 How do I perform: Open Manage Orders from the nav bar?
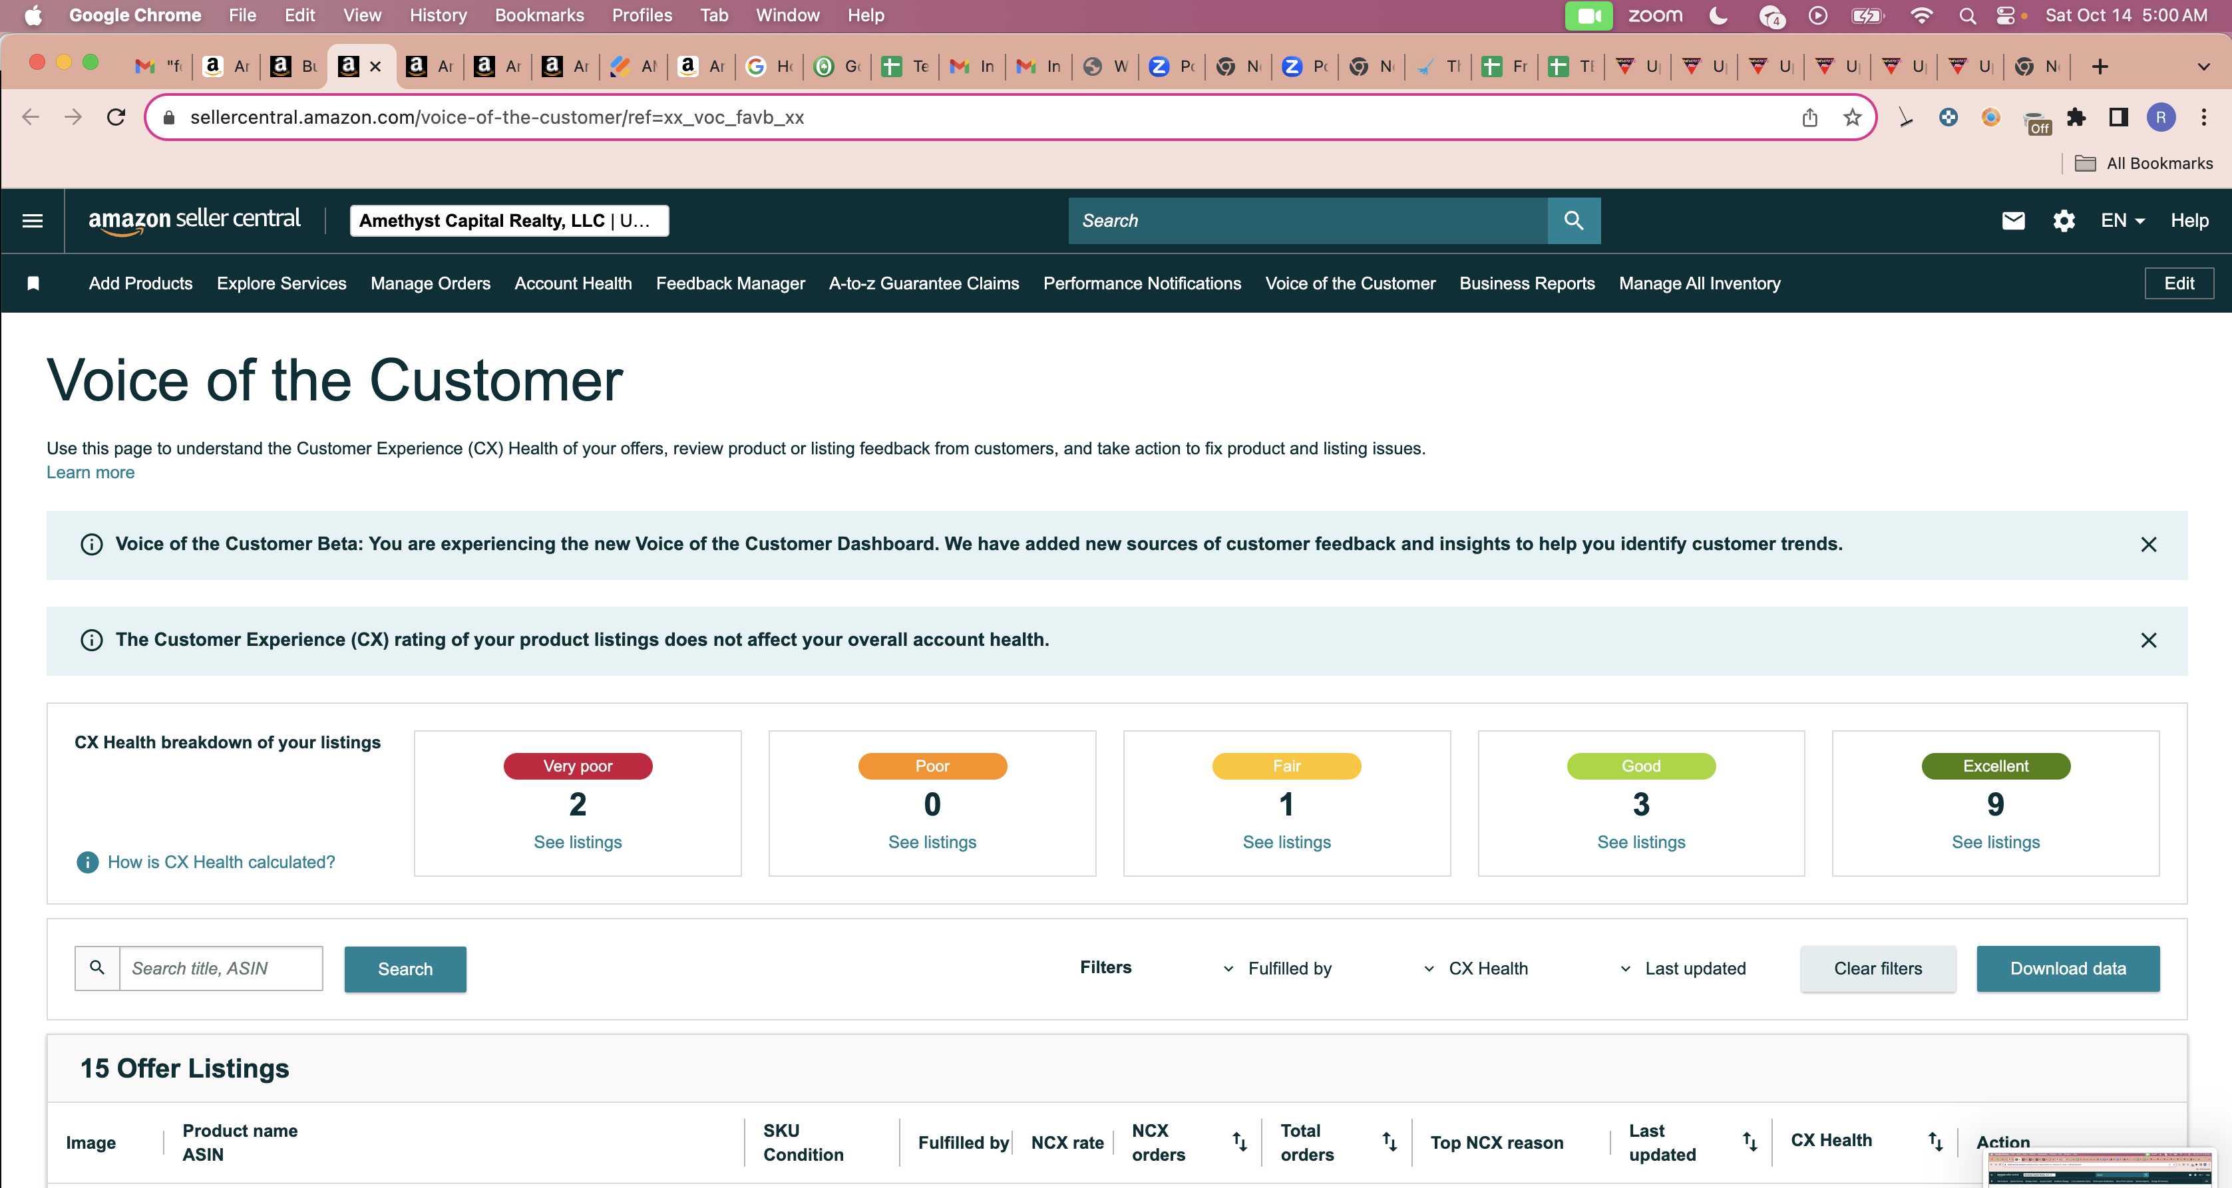coord(431,283)
